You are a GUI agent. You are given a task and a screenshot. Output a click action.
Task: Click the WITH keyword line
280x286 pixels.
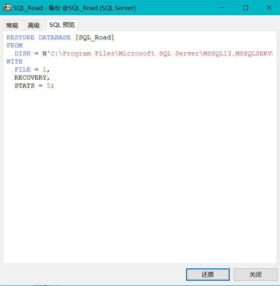[x=14, y=61]
